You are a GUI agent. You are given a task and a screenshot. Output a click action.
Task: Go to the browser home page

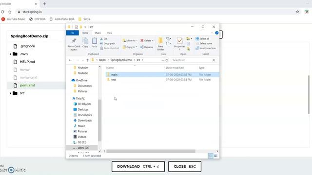10,12
